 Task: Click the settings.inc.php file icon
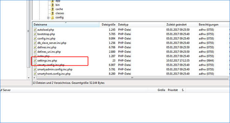(x=35, y=60)
